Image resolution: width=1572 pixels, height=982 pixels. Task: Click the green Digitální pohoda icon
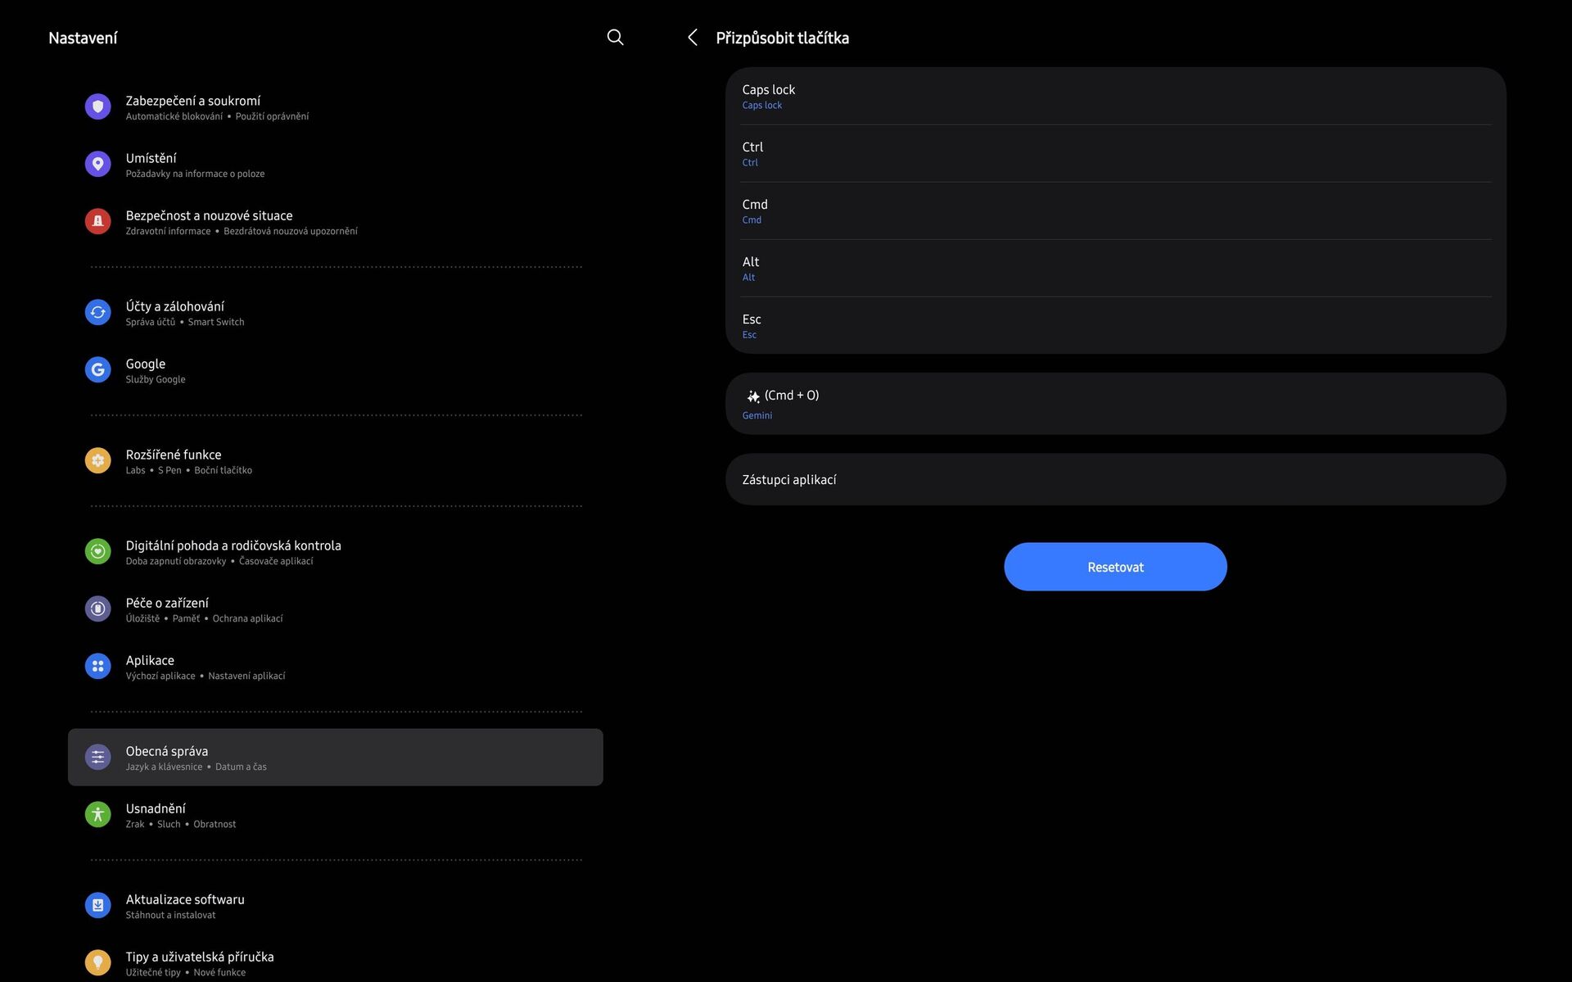coord(97,552)
